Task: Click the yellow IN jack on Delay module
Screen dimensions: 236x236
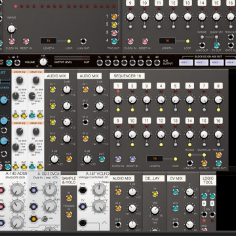Action: [x=155, y=194]
